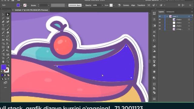
Task: Select the Scale tool
Action: pos(8,36)
